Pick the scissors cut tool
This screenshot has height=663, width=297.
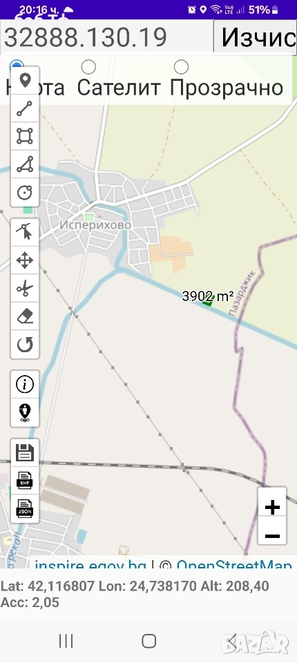point(25,289)
